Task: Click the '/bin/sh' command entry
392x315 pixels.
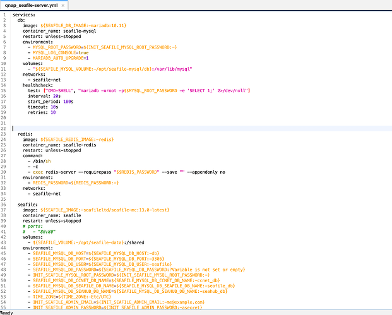Action: pos(42,161)
